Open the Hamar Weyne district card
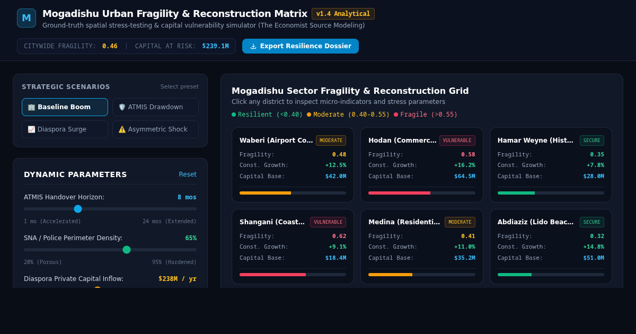636x334 pixels. pyautogui.click(x=551, y=165)
